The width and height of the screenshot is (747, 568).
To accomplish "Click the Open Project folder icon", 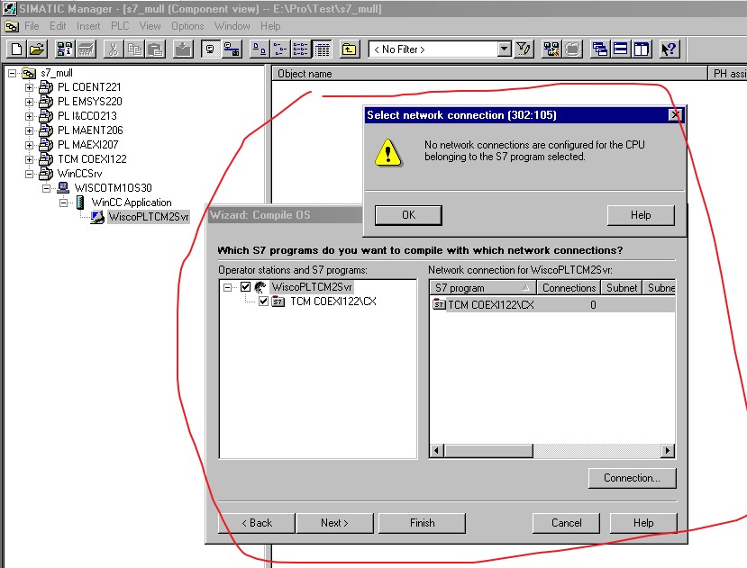I will pyautogui.click(x=37, y=49).
